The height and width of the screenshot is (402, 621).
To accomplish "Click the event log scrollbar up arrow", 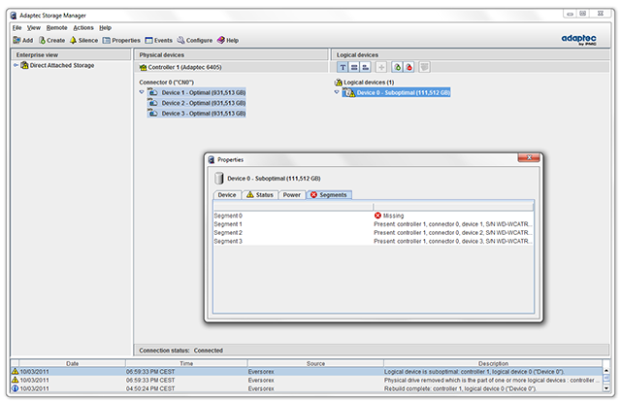I will (x=606, y=371).
